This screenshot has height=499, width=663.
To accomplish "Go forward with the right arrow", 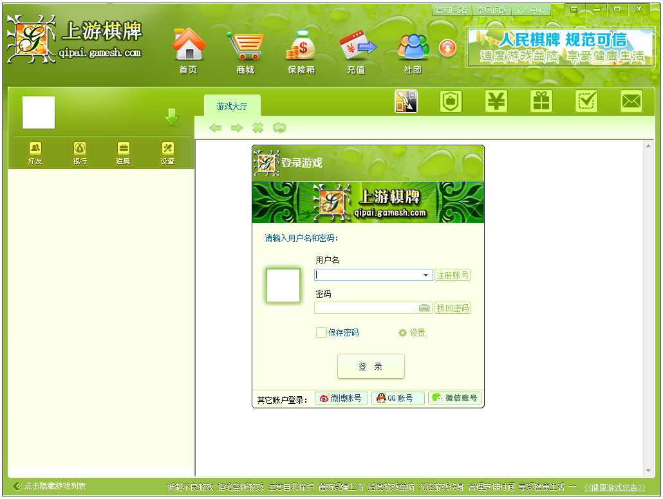I will coord(237,127).
